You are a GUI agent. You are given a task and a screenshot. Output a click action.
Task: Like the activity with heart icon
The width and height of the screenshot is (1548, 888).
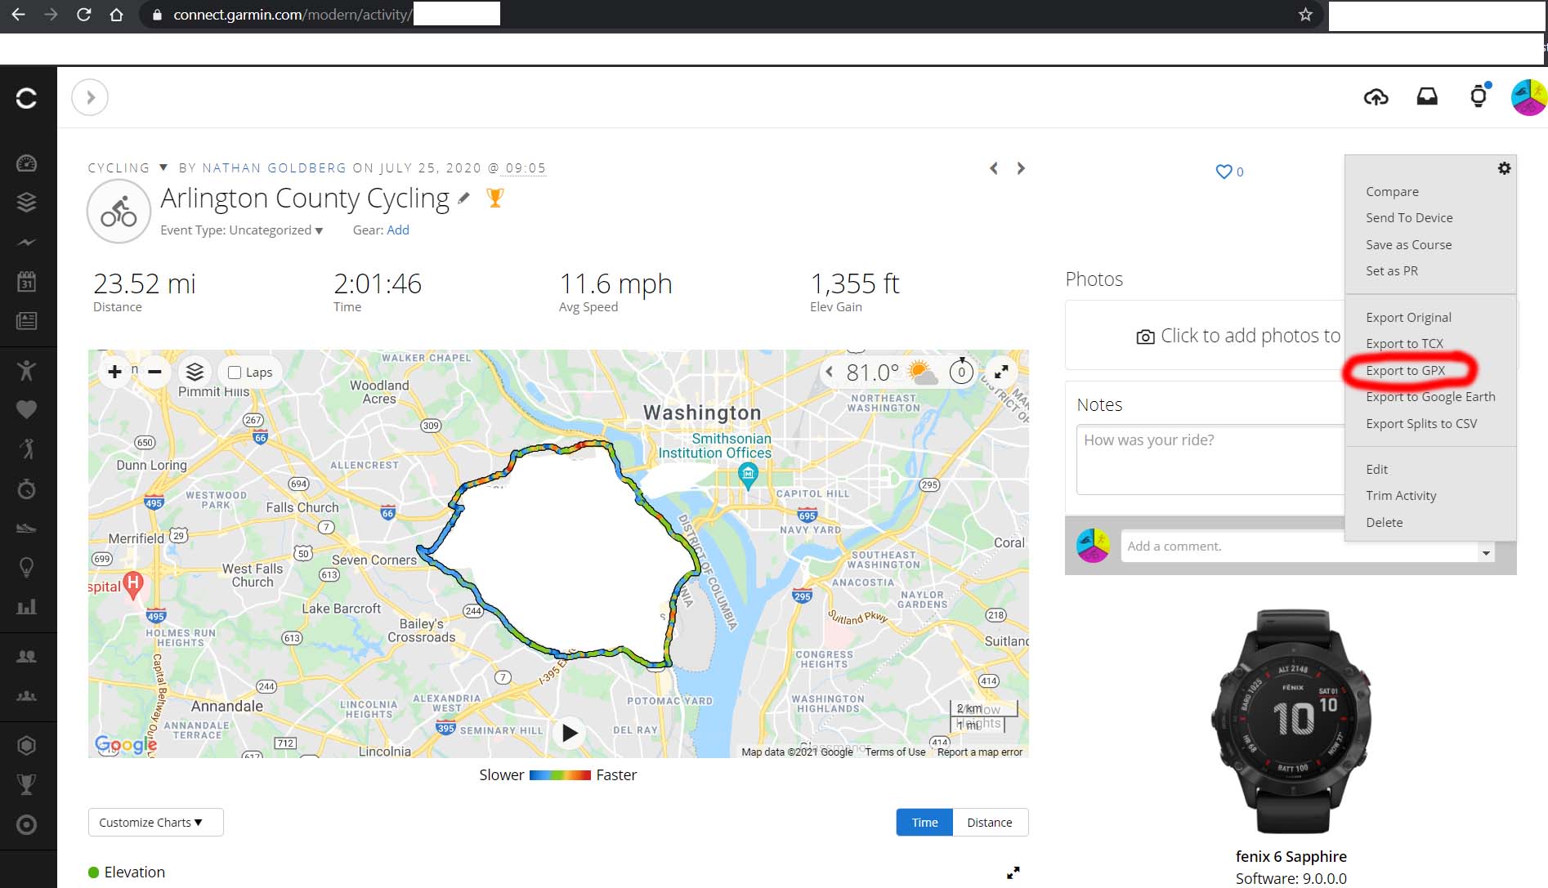[1224, 172]
